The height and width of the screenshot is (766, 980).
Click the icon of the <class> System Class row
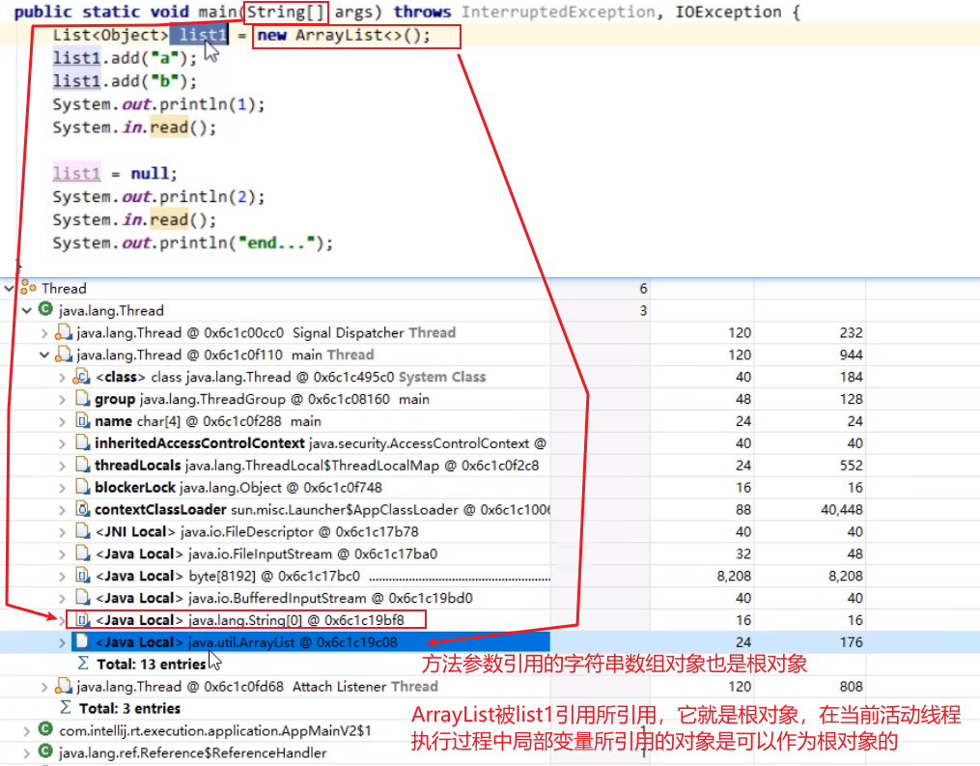tap(83, 377)
